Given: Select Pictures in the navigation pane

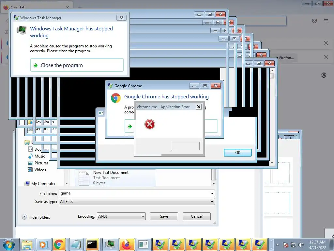Looking at the screenshot, I should pos(38,163).
